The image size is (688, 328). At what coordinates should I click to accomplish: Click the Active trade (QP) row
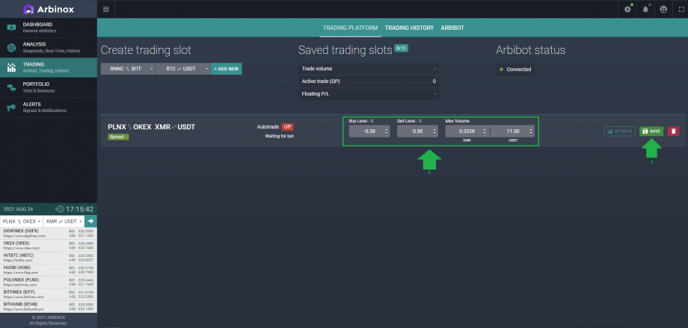point(369,81)
